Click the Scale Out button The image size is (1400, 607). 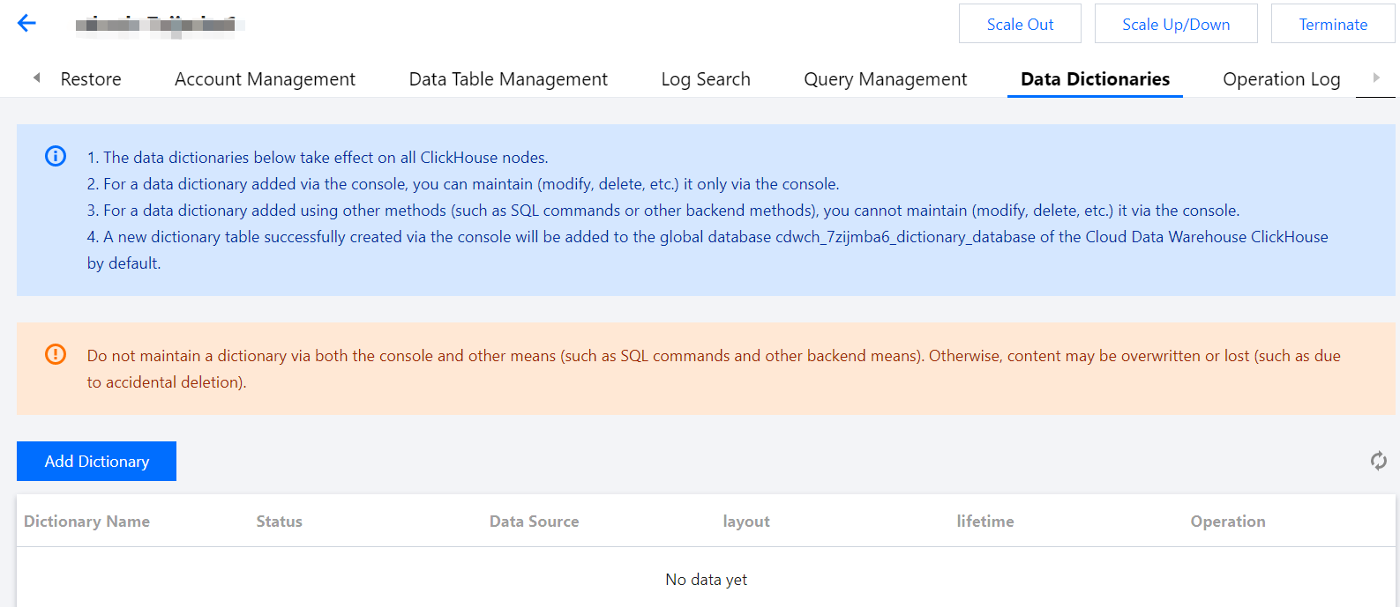click(x=1020, y=25)
